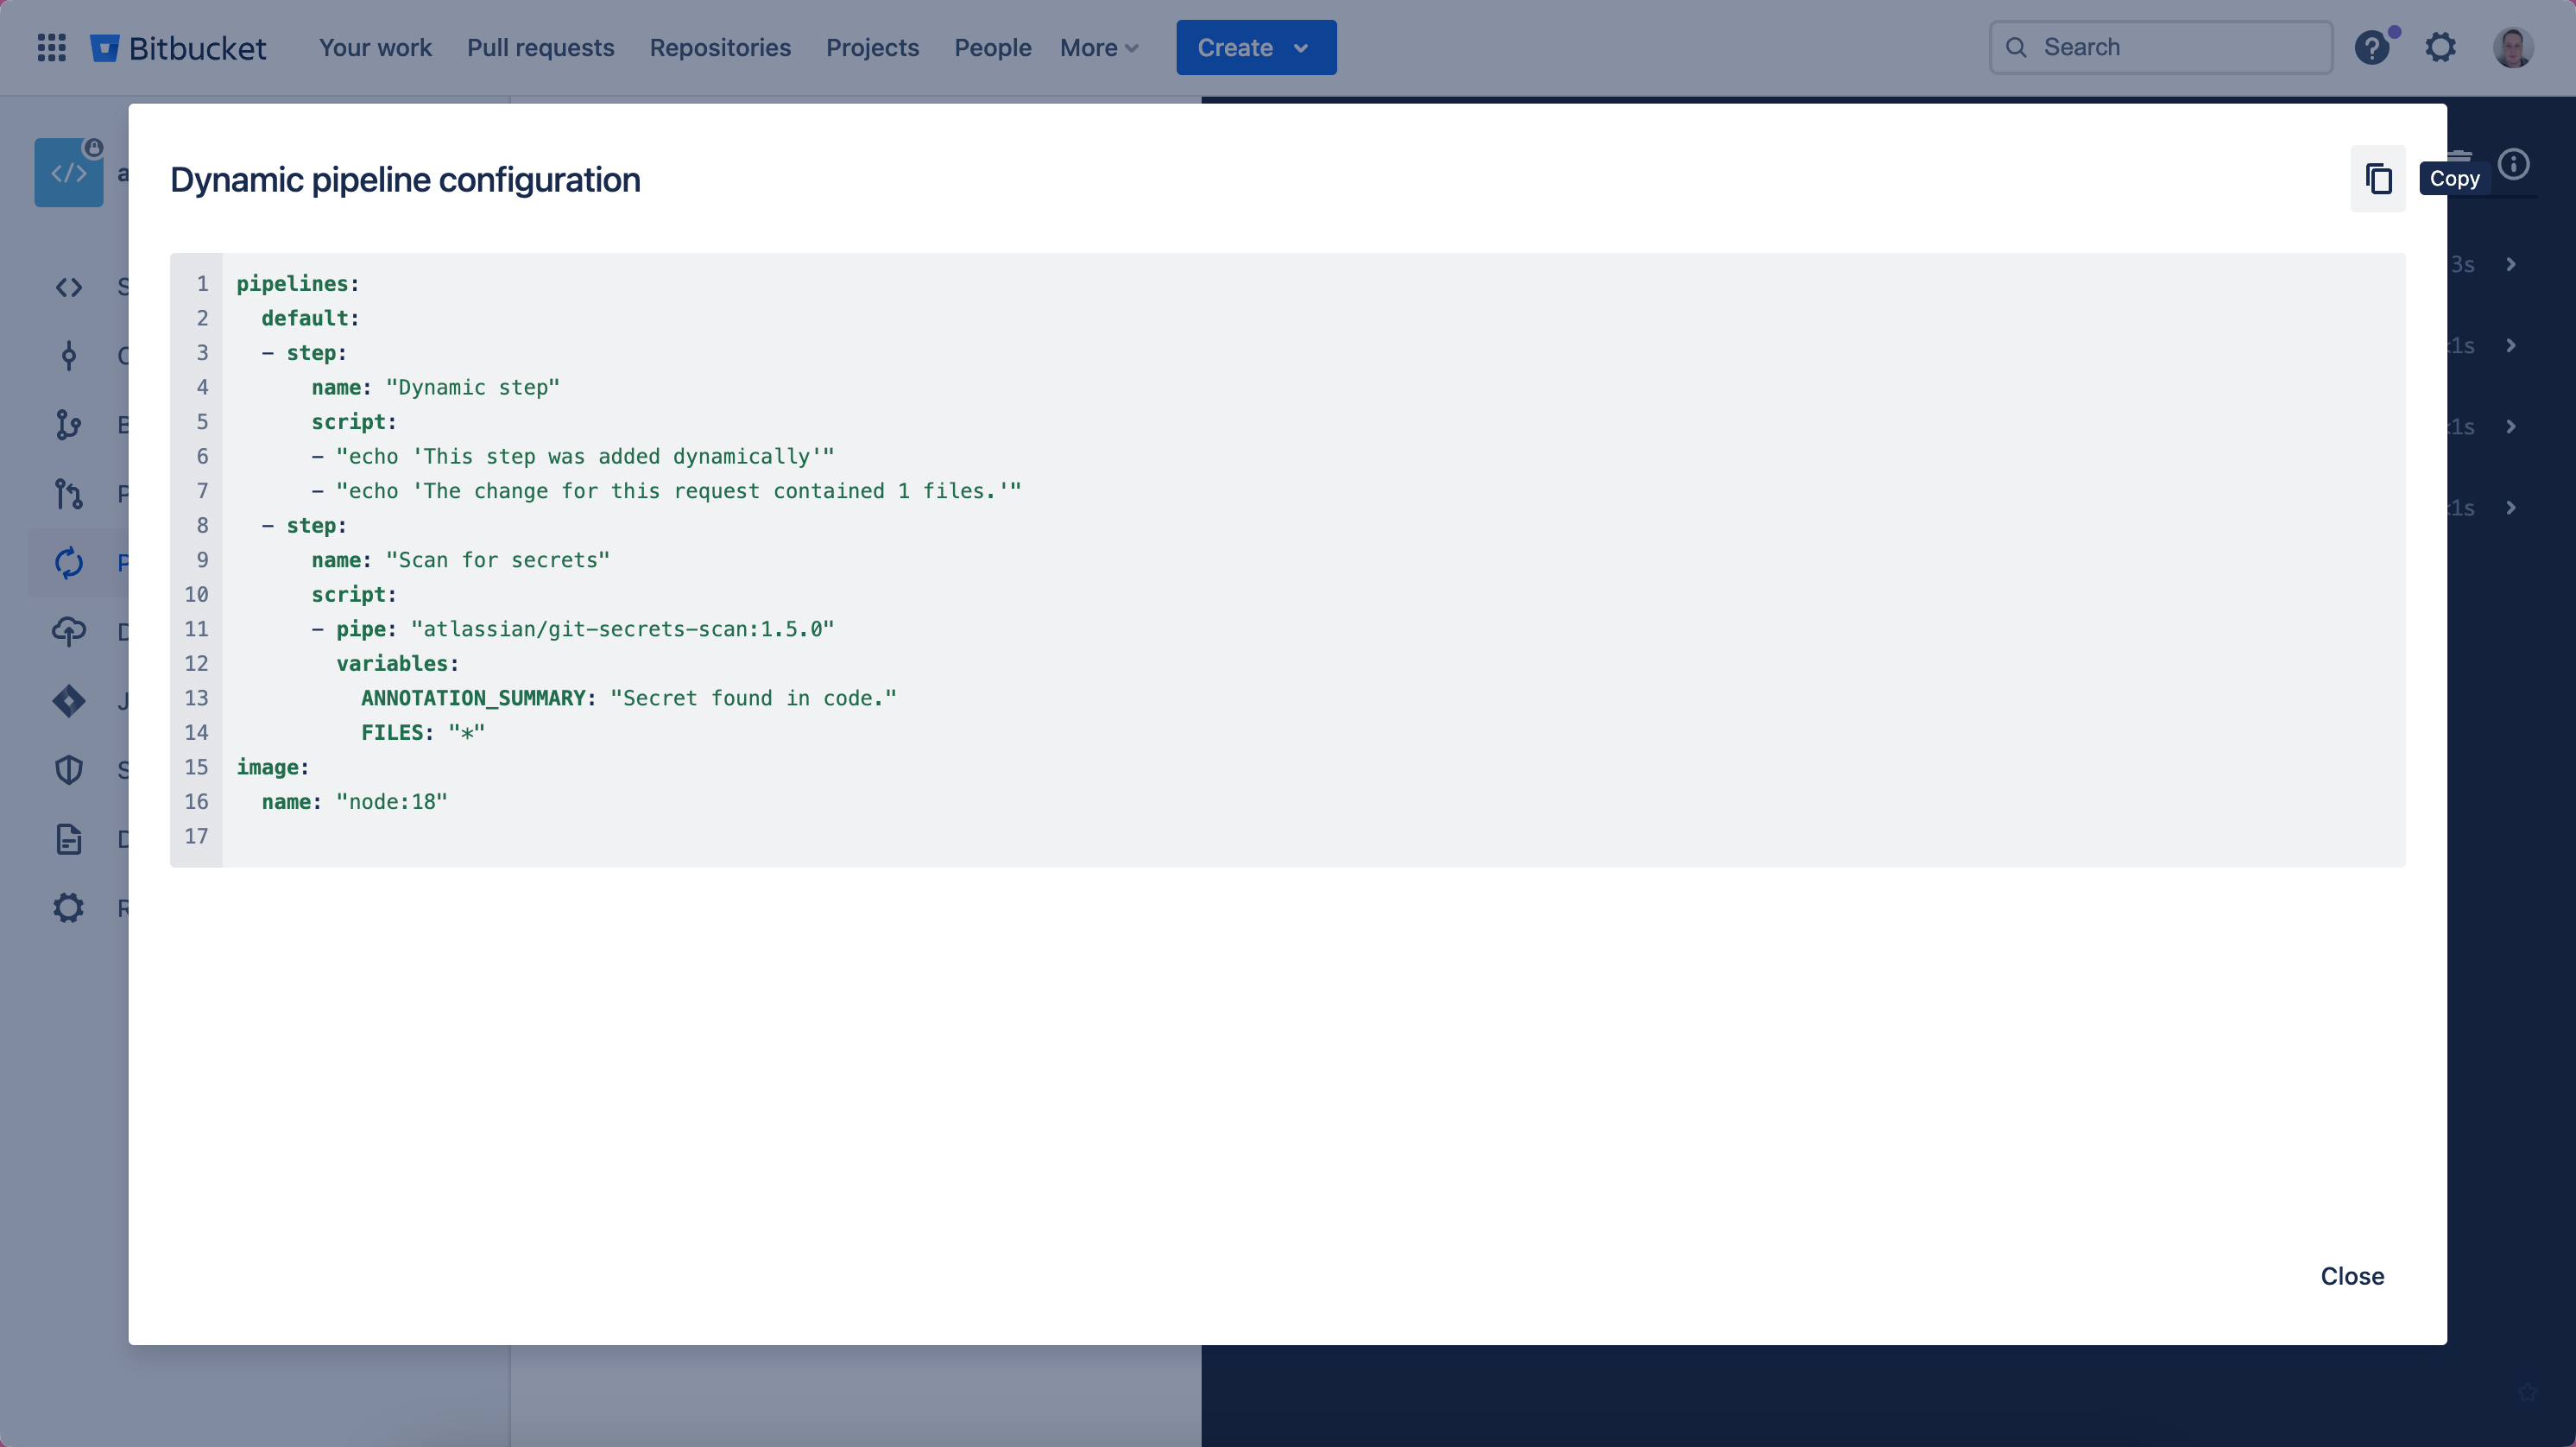Close the dynamic pipeline configuration dialog
The width and height of the screenshot is (2576, 1447).
click(x=2352, y=1277)
